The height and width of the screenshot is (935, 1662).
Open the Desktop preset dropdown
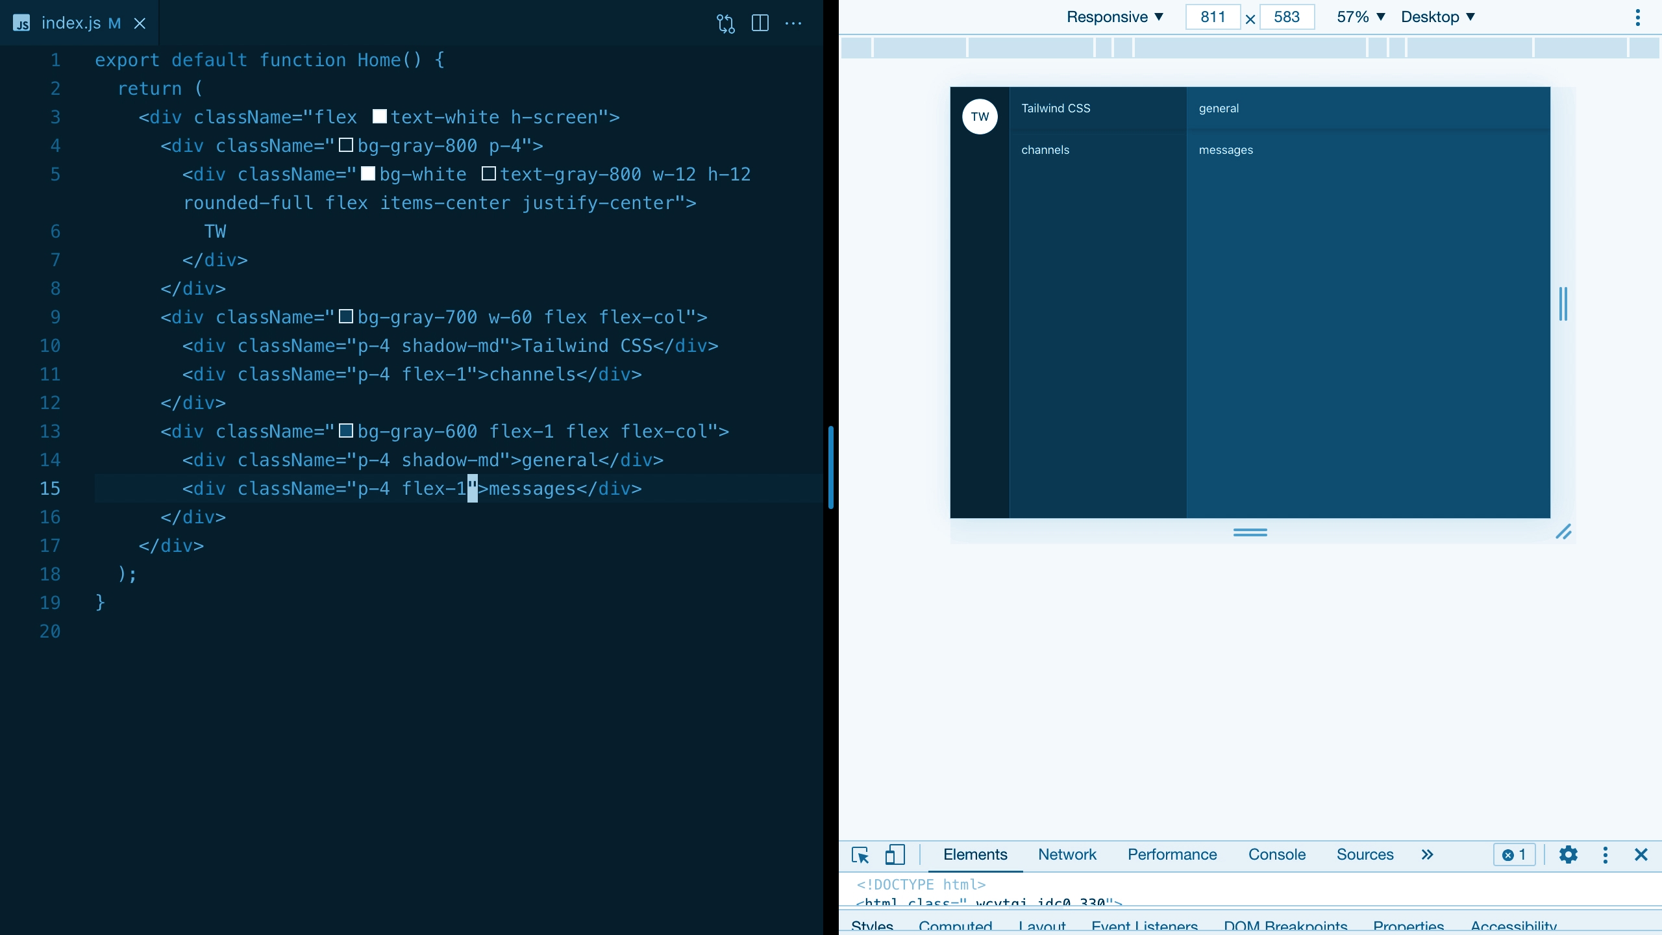tap(1441, 16)
